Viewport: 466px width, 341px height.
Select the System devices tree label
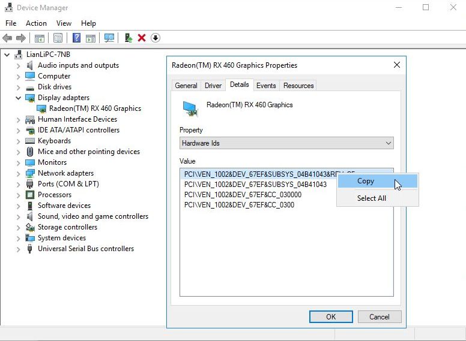click(x=62, y=238)
